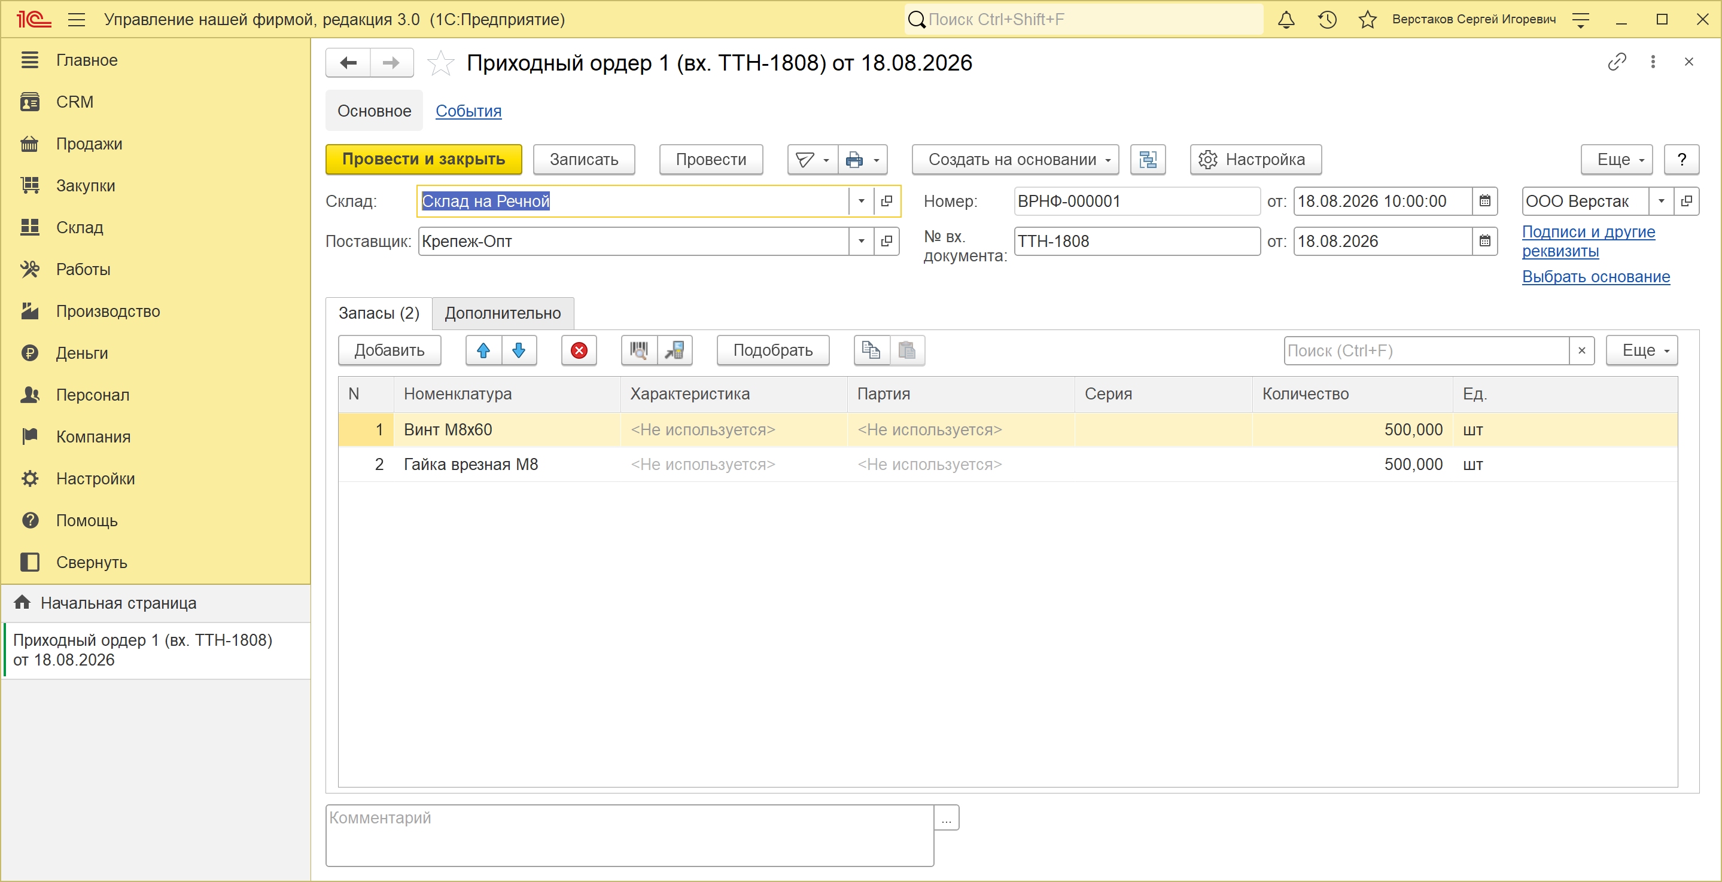Delete selected row red cross
The image size is (1722, 882).
579,350
